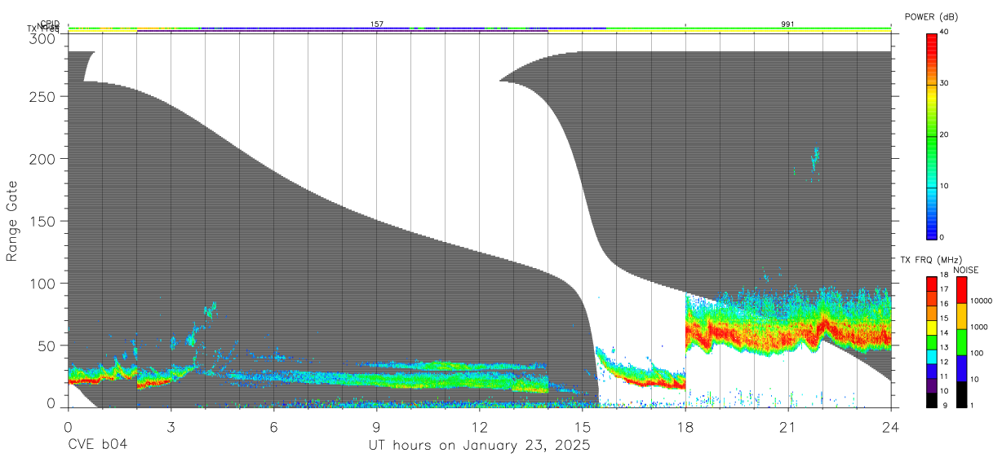Click the 'CVE b04' radar label
Viewport: 1002px width, 462px height.
click(x=97, y=445)
